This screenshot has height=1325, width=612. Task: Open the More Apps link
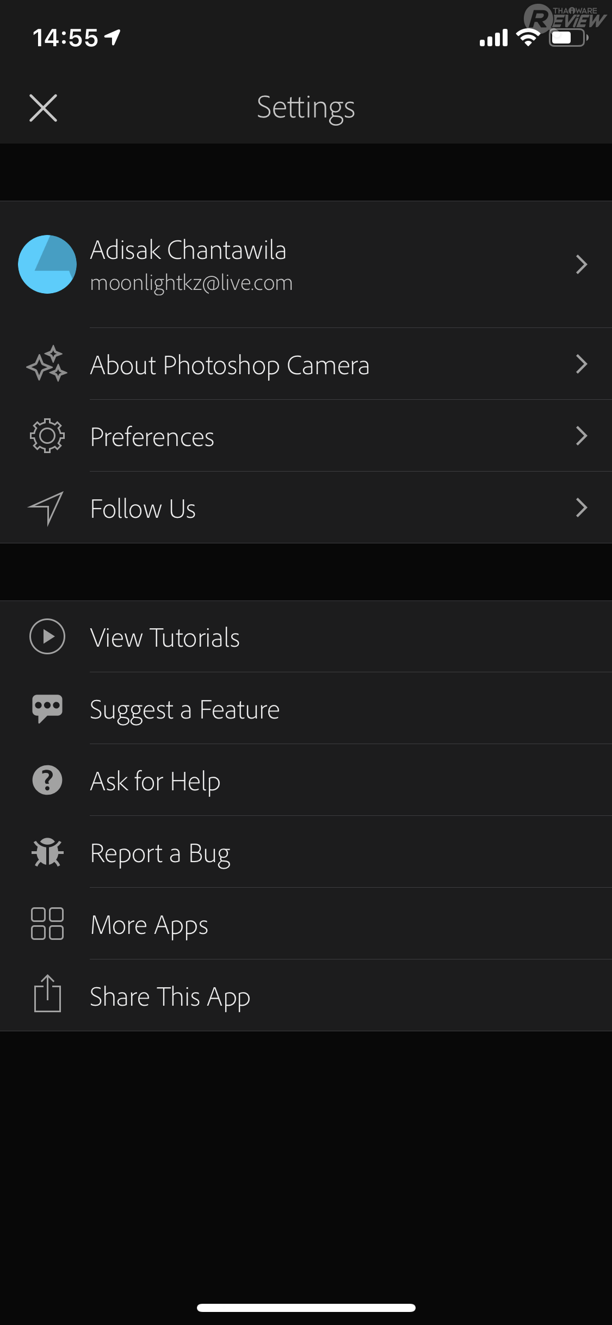point(149,925)
